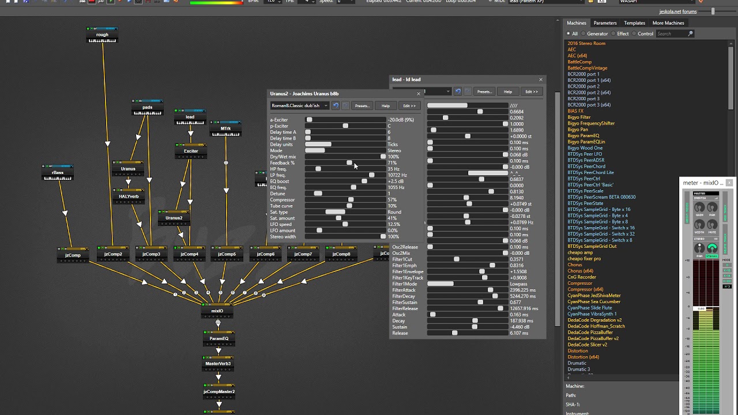Select the pads machine node
The height and width of the screenshot is (415, 738).
point(147,107)
